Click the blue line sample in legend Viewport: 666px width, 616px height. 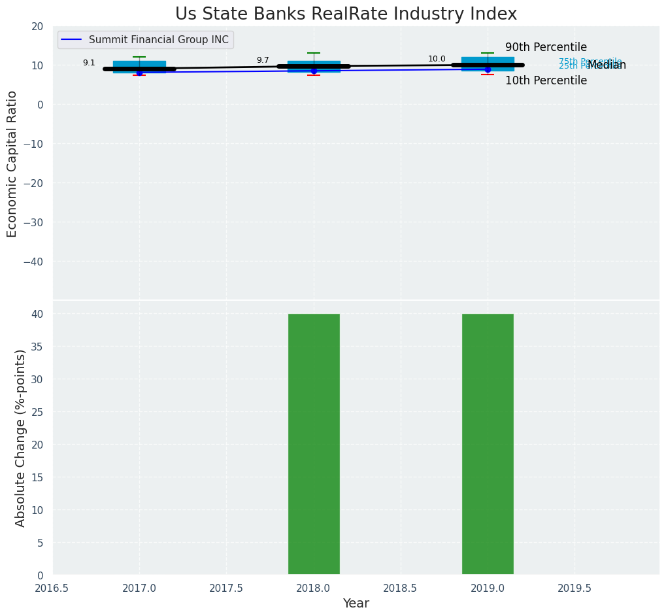[71, 40]
